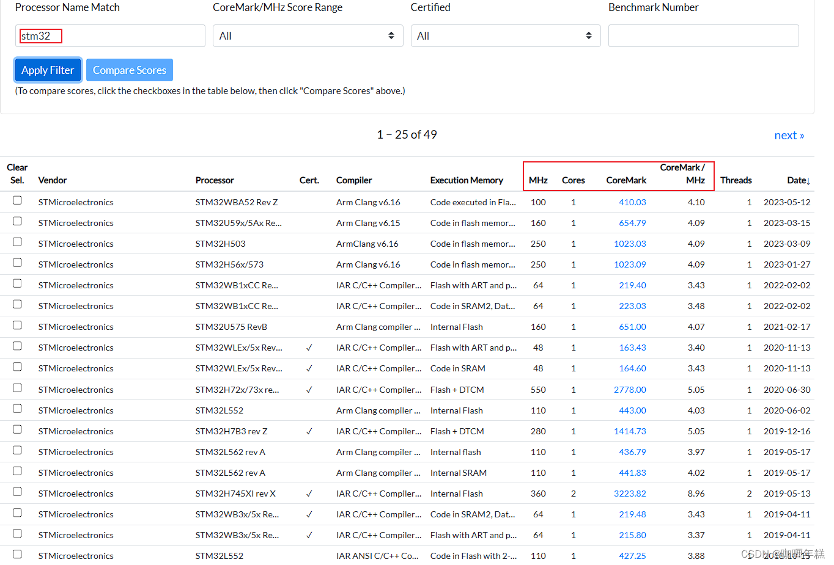Click the Benchmark Number input field
This screenshot has width=834, height=565.
tap(703, 36)
